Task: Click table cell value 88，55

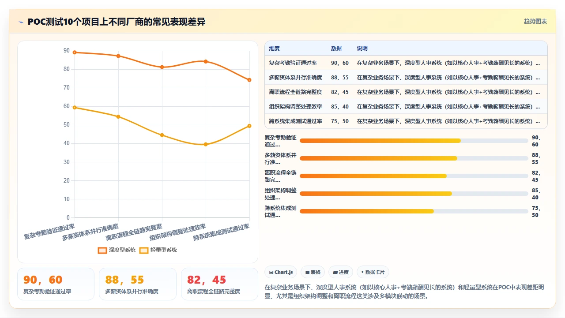Action: (340, 78)
